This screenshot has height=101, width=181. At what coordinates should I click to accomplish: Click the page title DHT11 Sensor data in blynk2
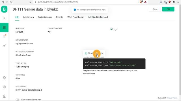tap(35, 9)
